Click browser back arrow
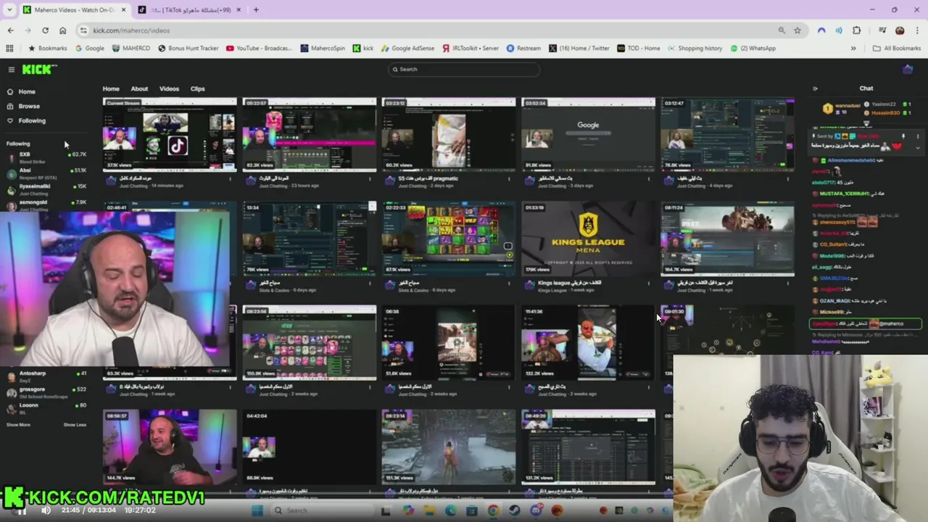 point(10,30)
